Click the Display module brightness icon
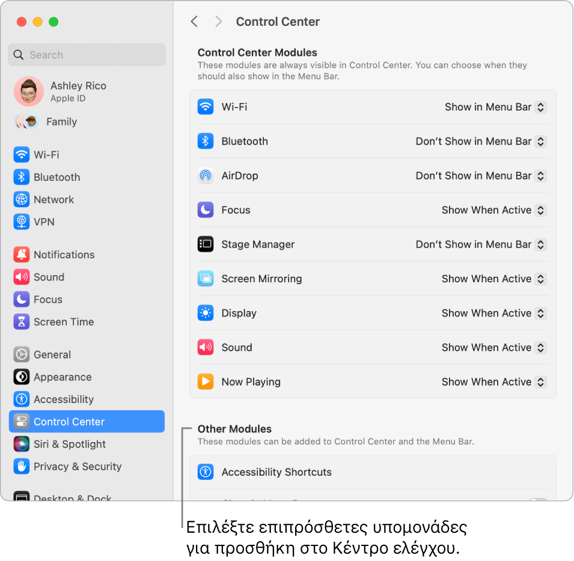Screen dimensions: 574x561 tap(206, 313)
